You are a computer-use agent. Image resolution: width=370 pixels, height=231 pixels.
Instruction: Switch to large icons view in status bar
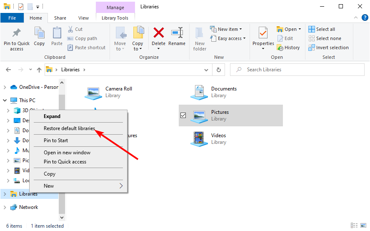pos(363,225)
